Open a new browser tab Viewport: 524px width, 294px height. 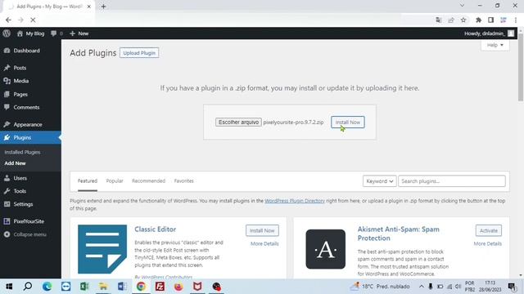click(103, 7)
